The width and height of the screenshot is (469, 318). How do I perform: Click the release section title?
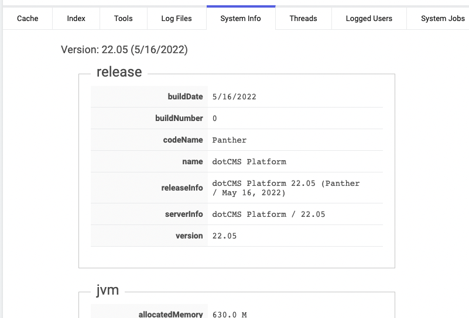click(119, 72)
